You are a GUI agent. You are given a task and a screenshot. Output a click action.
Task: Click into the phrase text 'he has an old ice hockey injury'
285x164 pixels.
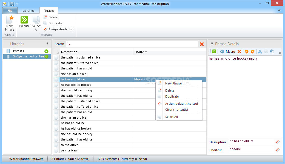[233, 58]
